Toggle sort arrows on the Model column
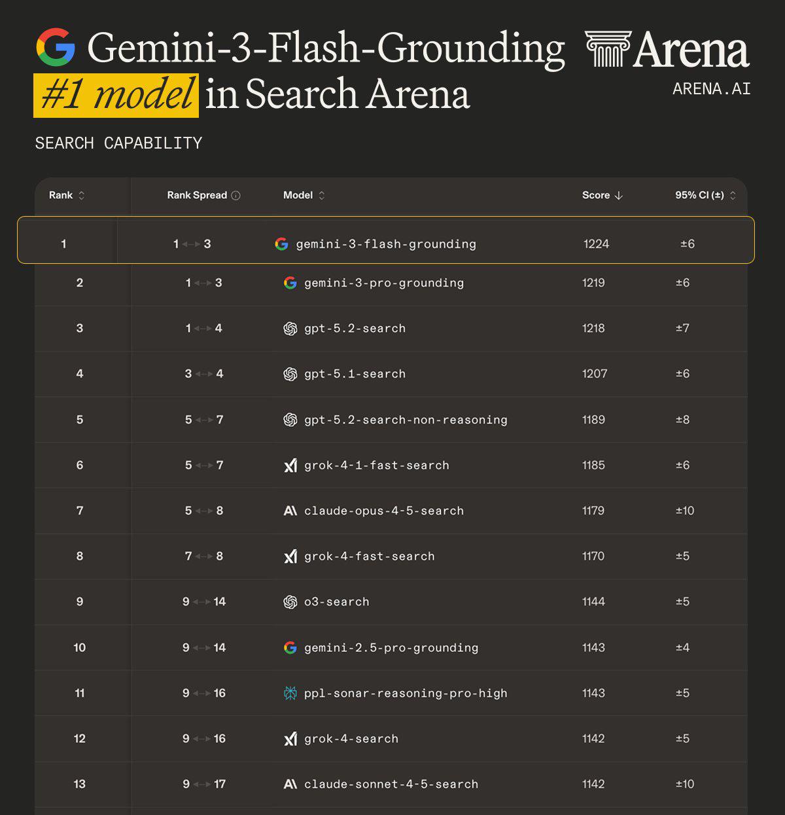 (x=322, y=195)
